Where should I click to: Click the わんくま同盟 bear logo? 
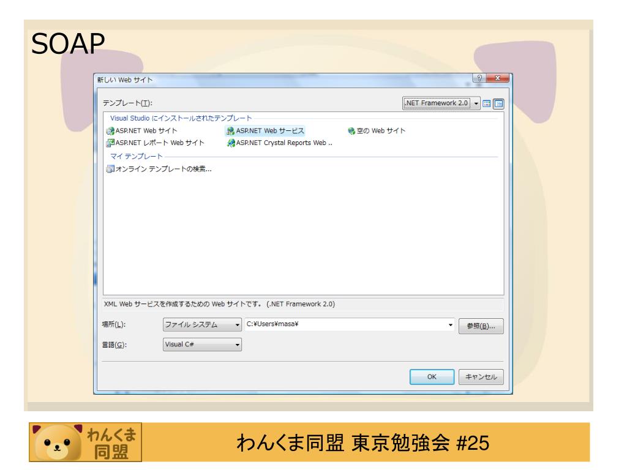tap(85, 442)
